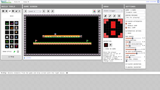Click the Stop button

(x=11, y=57)
